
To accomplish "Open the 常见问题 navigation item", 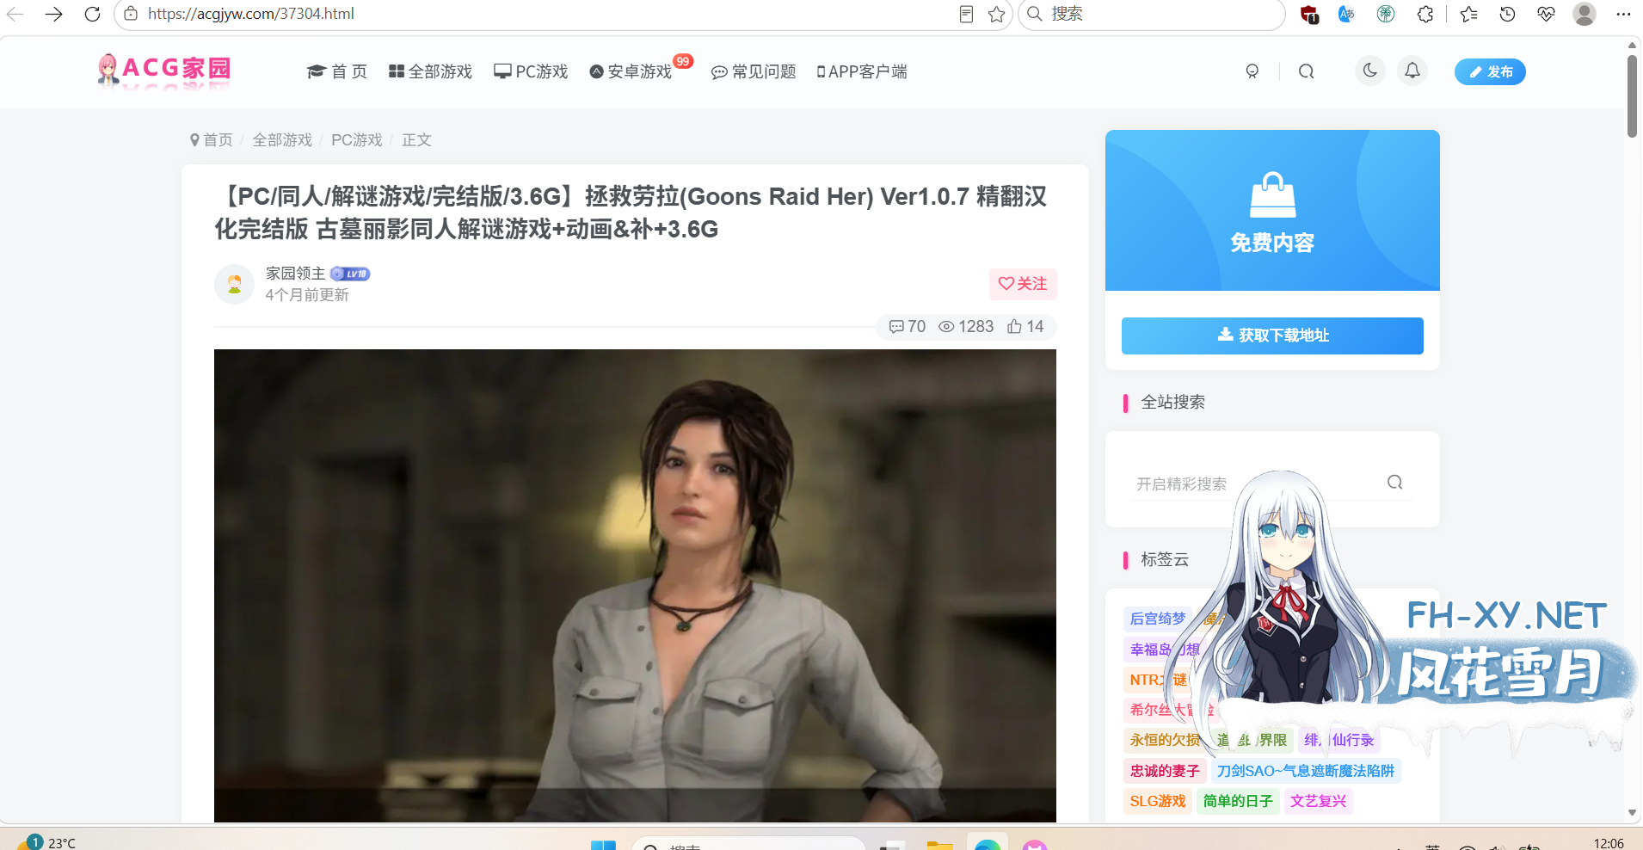I will [754, 71].
